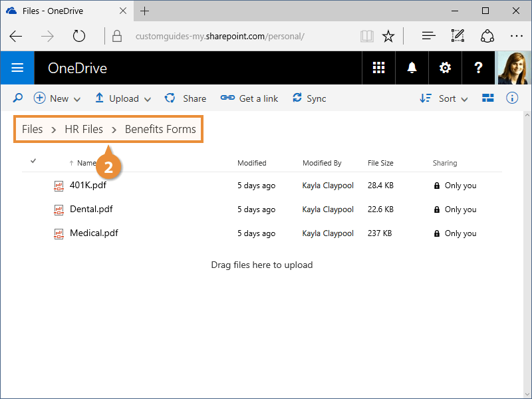This screenshot has width=532, height=399.
Task: Click the Get a link button
Action: 250,98
